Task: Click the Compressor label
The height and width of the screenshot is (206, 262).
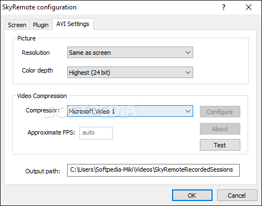Action: [43, 110]
